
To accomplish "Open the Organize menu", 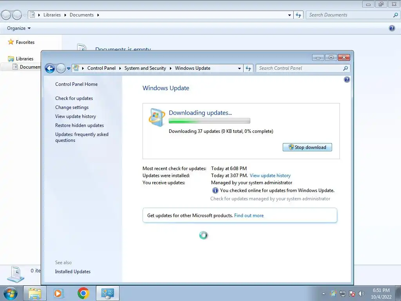I will 19,28.
